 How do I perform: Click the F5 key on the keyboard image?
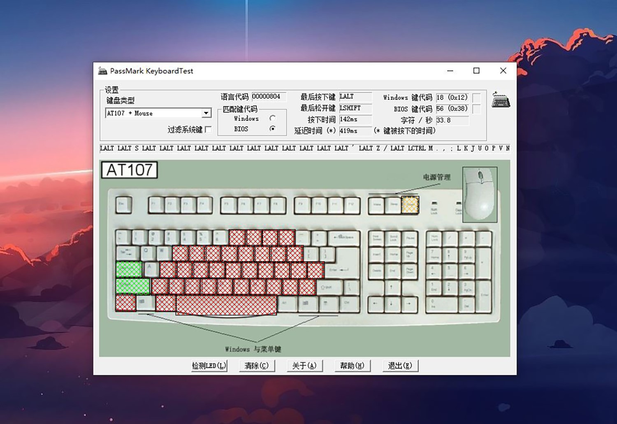click(229, 205)
